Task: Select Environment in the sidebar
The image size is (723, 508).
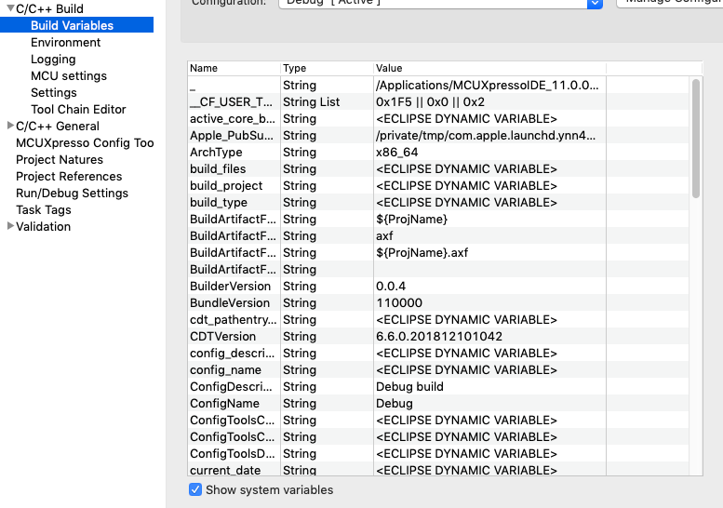Action: click(65, 42)
